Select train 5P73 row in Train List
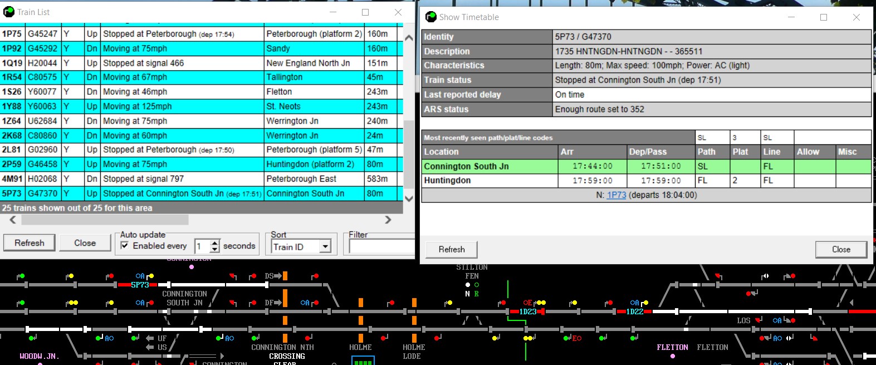876x365 pixels. click(x=201, y=193)
